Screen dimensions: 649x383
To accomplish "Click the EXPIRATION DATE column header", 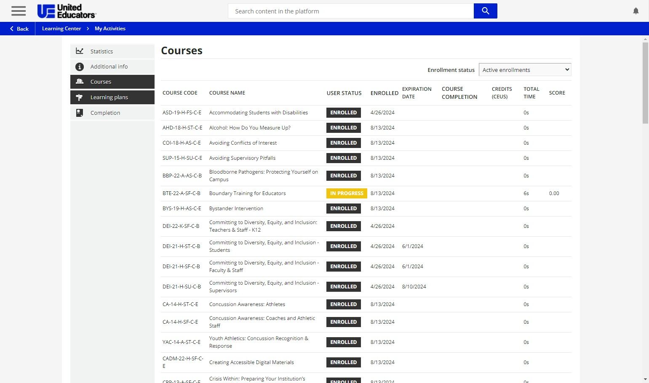I will point(417,93).
